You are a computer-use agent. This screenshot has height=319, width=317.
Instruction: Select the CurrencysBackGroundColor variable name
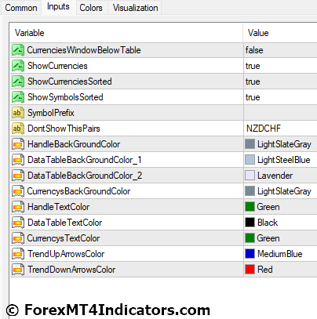tap(78, 191)
